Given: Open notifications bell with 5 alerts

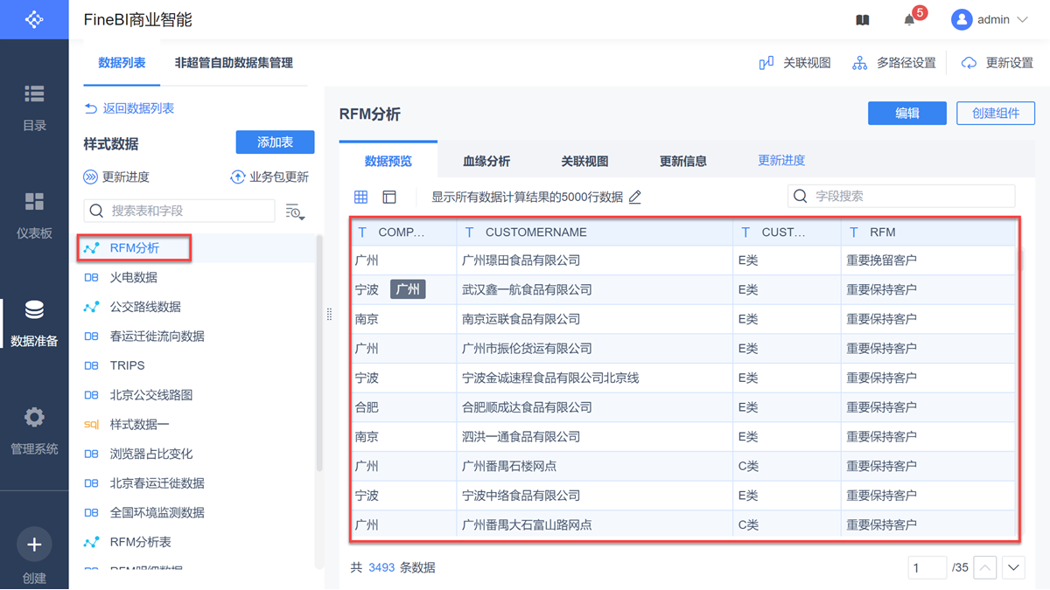Looking at the screenshot, I should point(910,19).
